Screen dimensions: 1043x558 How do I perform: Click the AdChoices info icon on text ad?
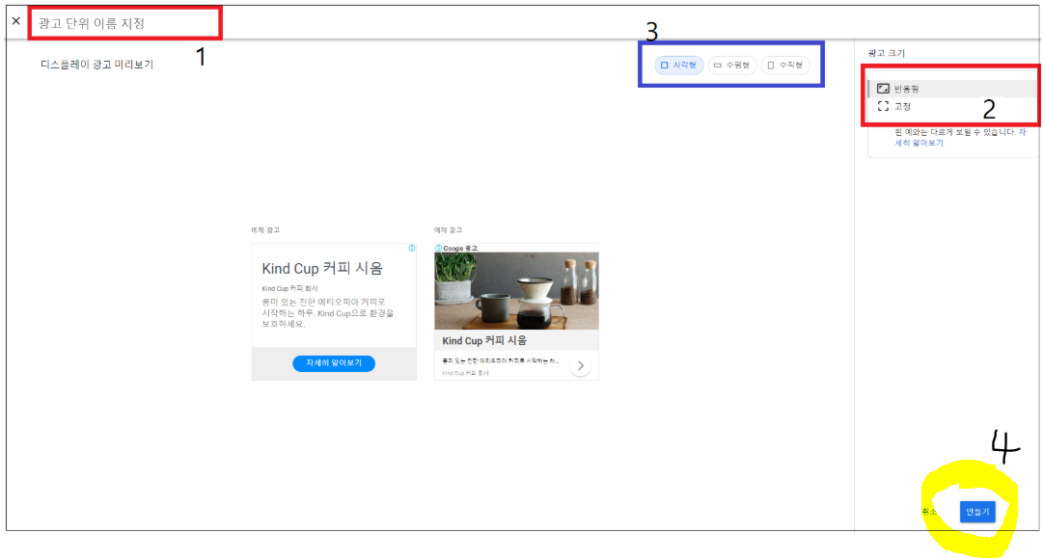[412, 249]
